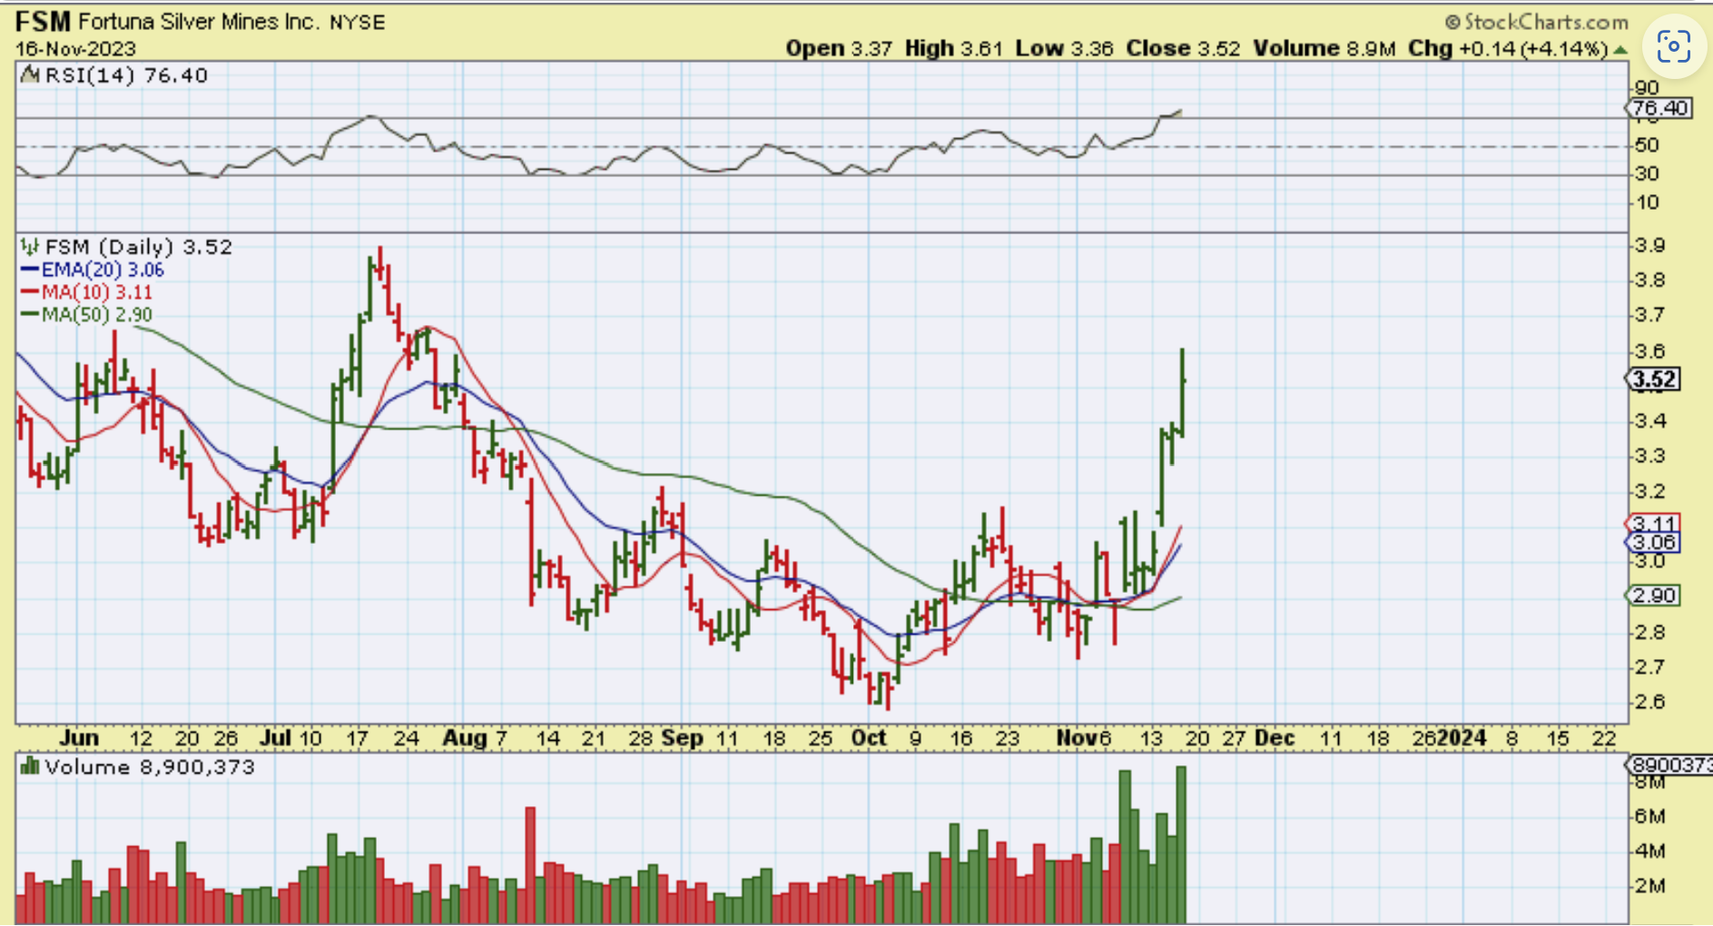Click the 6M volume axis label
Screen dimensions: 1713x926
point(1650,816)
